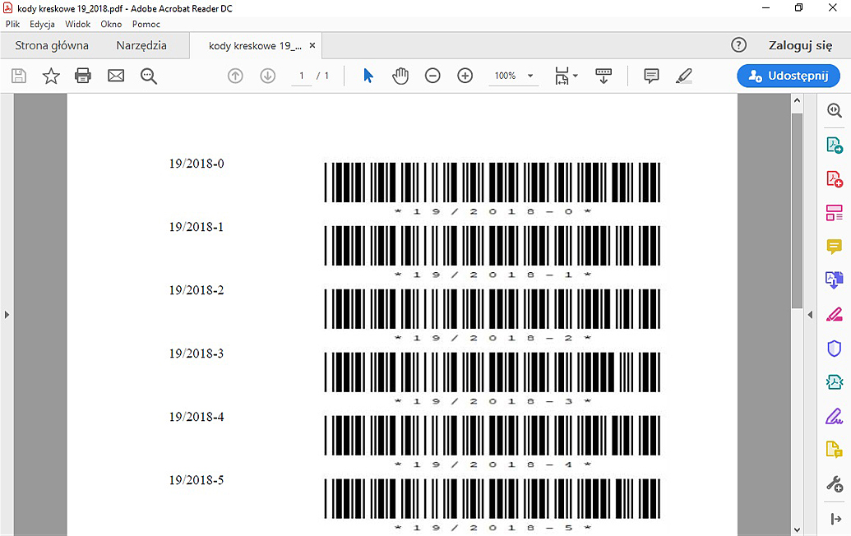Expand the left navigation pane
851x536 pixels.
(7, 315)
